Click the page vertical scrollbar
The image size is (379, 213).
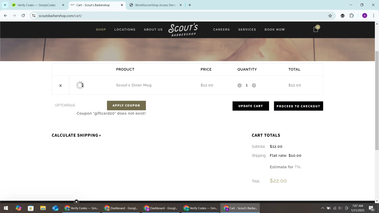pos(377,101)
